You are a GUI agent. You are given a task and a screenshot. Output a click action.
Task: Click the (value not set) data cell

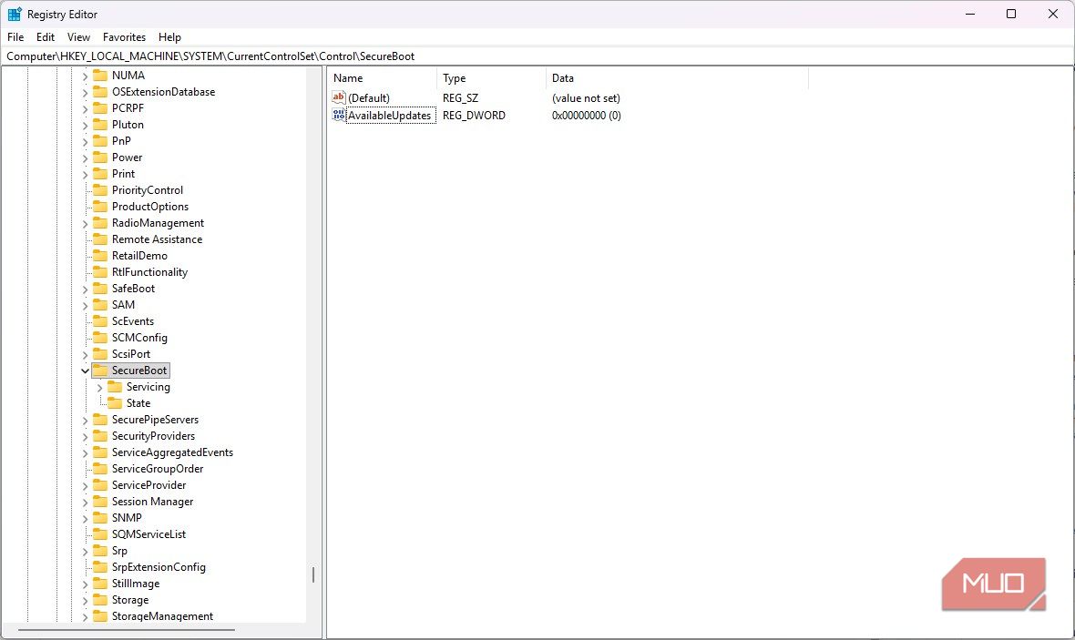pos(586,98)
